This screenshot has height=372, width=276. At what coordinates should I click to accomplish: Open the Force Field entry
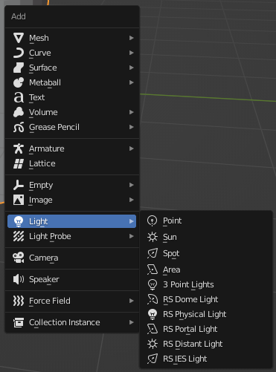pos(72,301)
